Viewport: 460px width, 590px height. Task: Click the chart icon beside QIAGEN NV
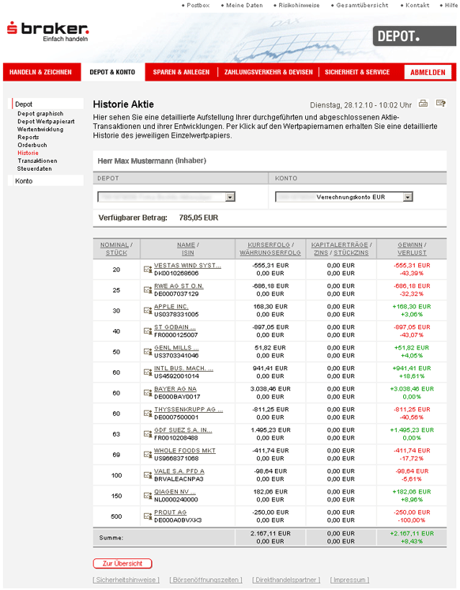click(x=148, y=496)
